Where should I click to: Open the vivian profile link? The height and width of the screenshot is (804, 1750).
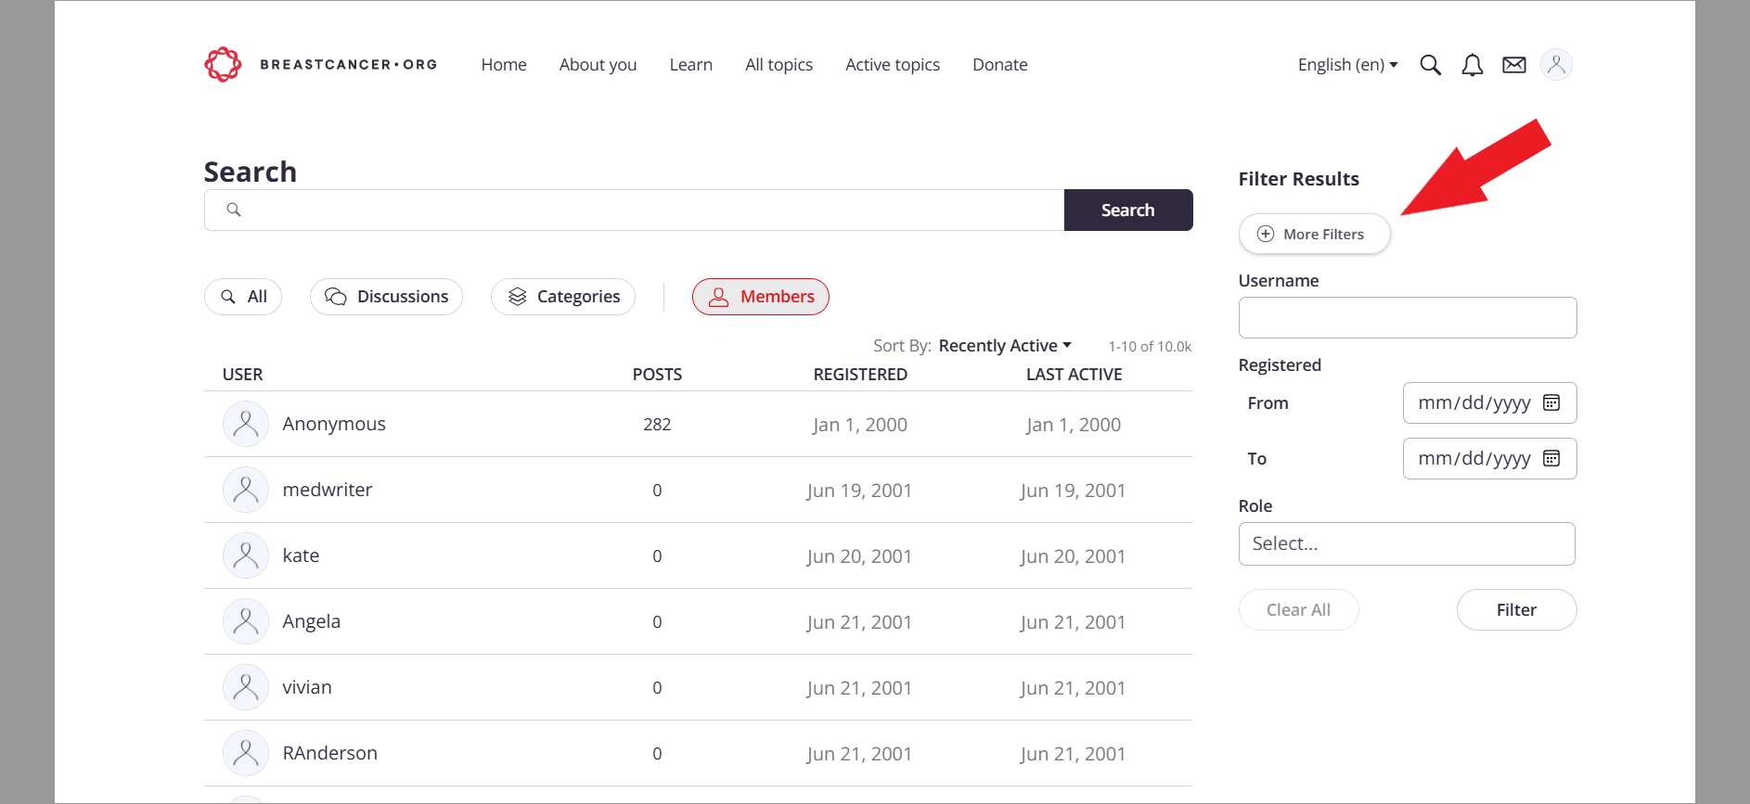point(307,687)
